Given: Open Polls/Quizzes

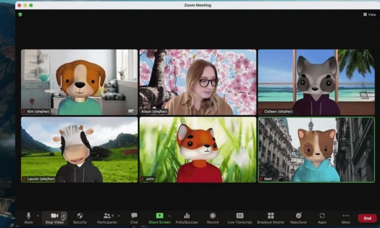Looking at the screenshot, I should 187,218.
